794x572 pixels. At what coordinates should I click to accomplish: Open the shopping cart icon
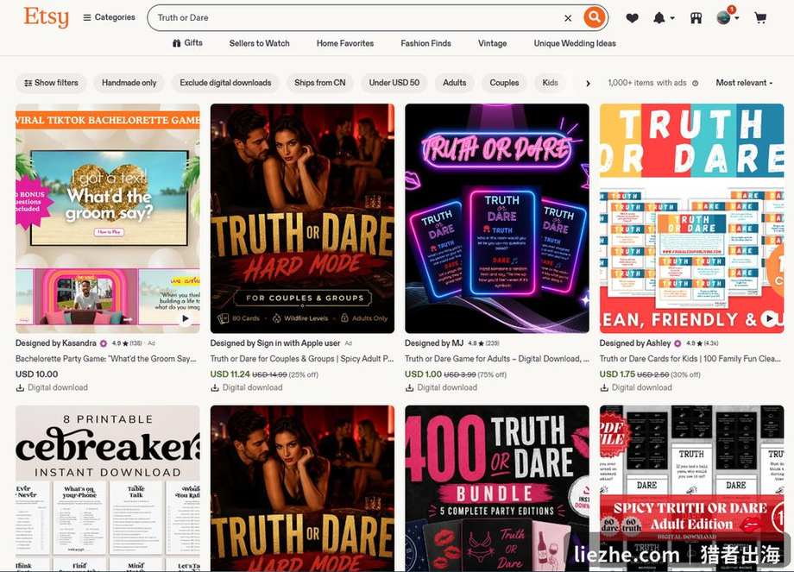[760, 18]
